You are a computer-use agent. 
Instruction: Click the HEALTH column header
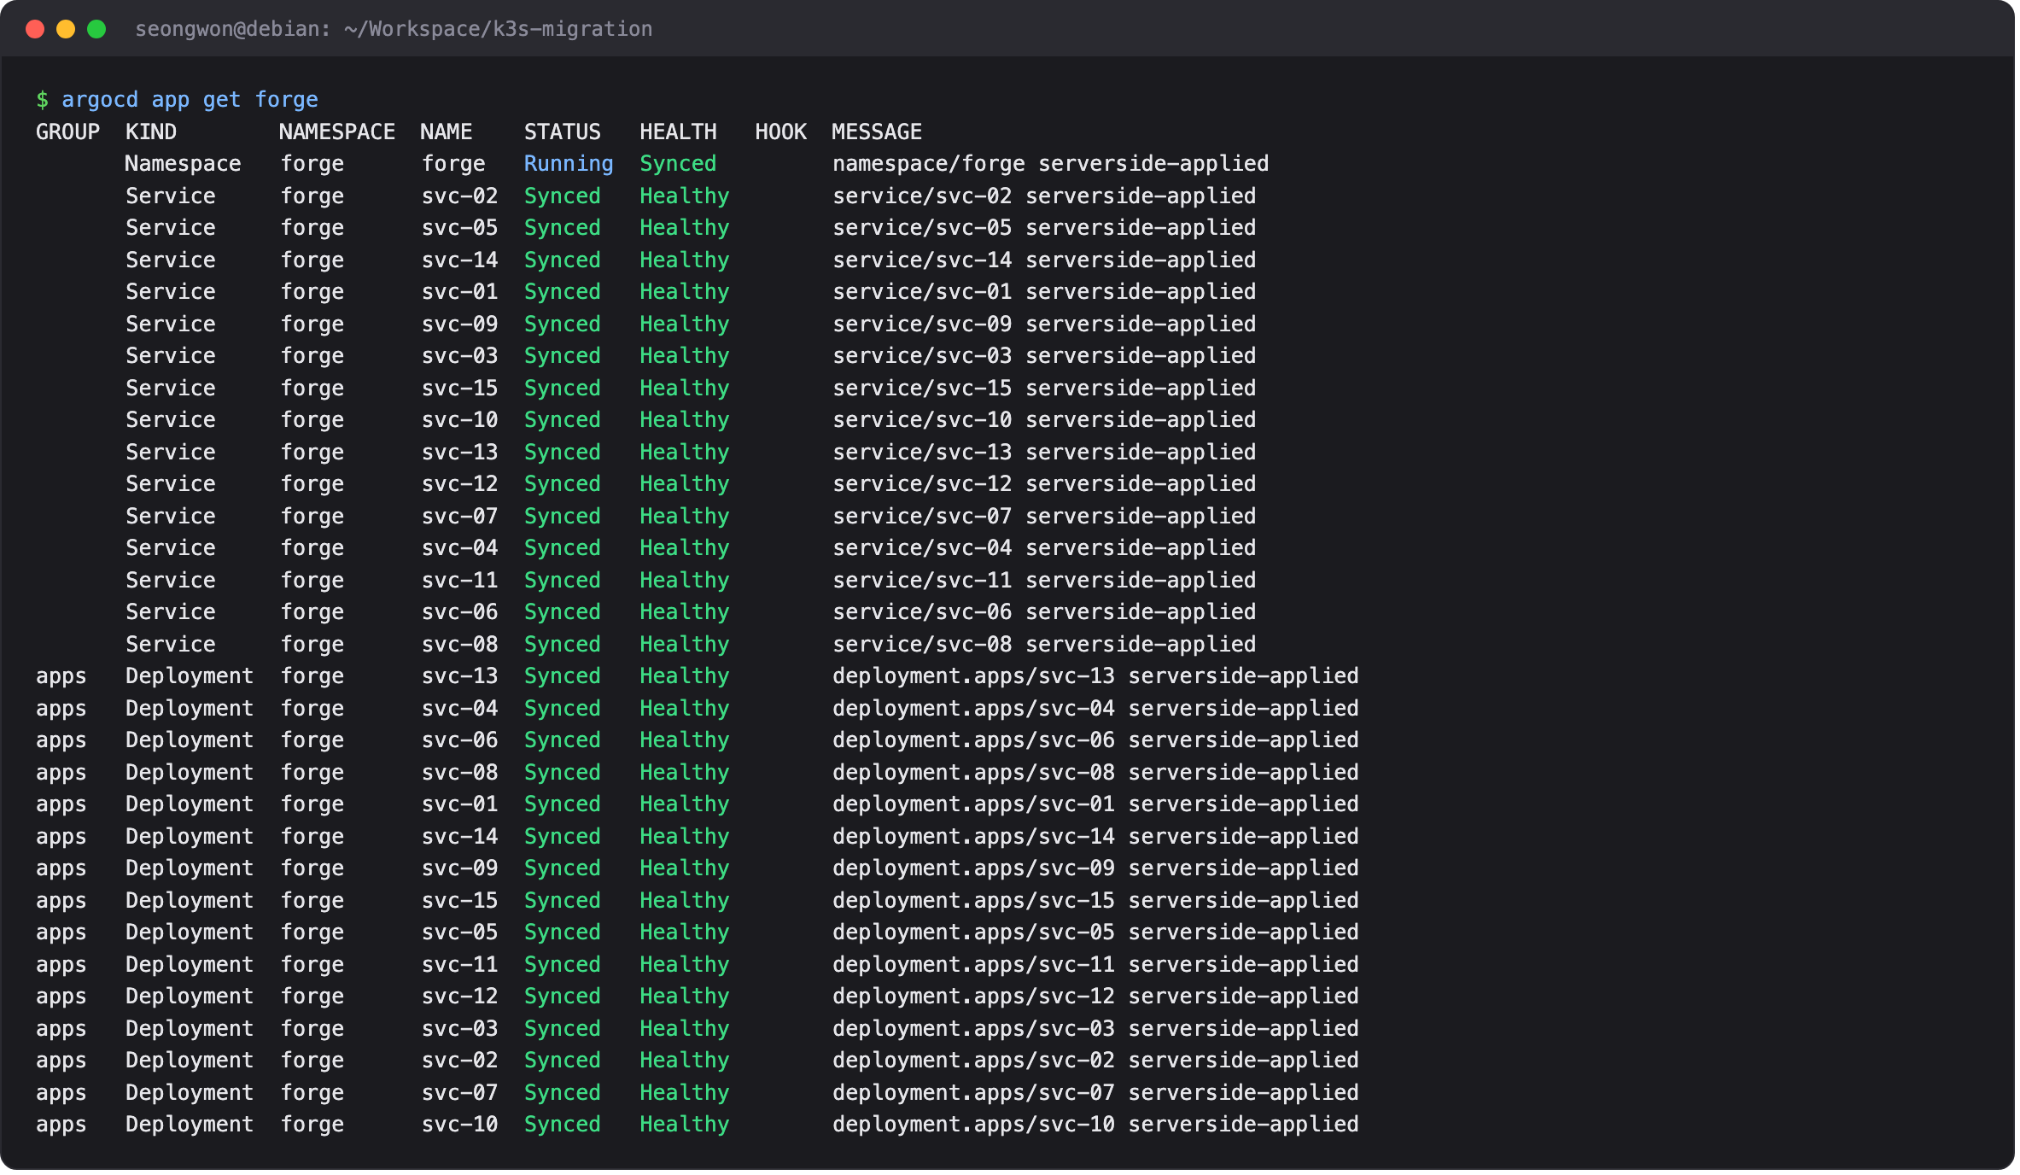[679, 132]
